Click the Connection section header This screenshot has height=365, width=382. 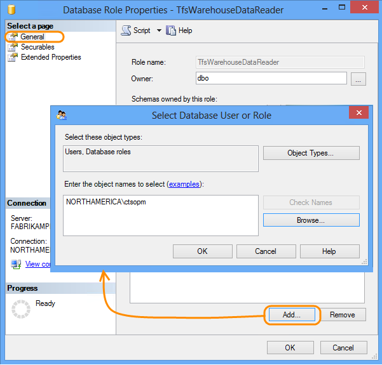(x=27, y=203)
